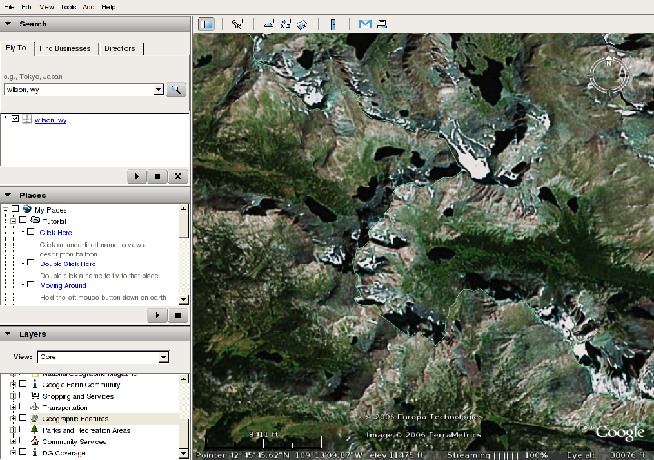This screenshot has height=460, width=654.
Task: Check the My Places checkbox
Action: (15, 208)
